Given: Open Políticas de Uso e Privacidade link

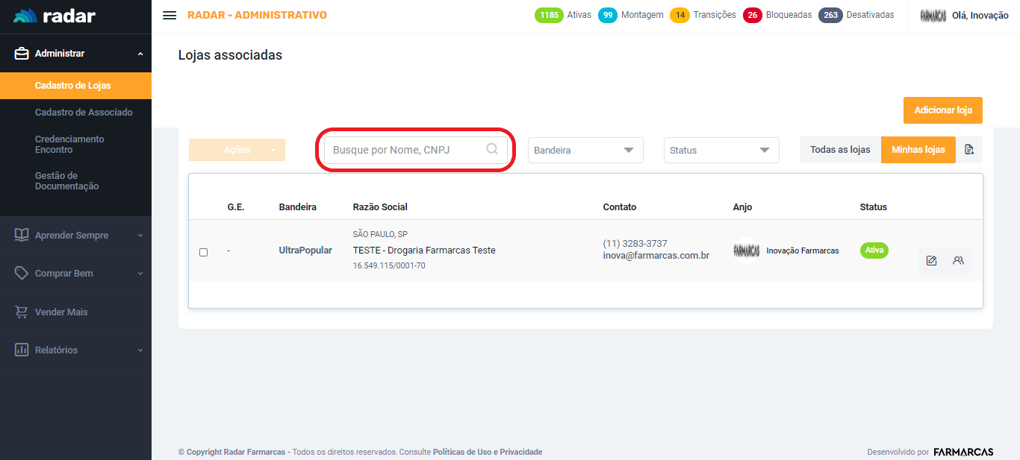Looking at the screenshot, I should coord(487,452).
